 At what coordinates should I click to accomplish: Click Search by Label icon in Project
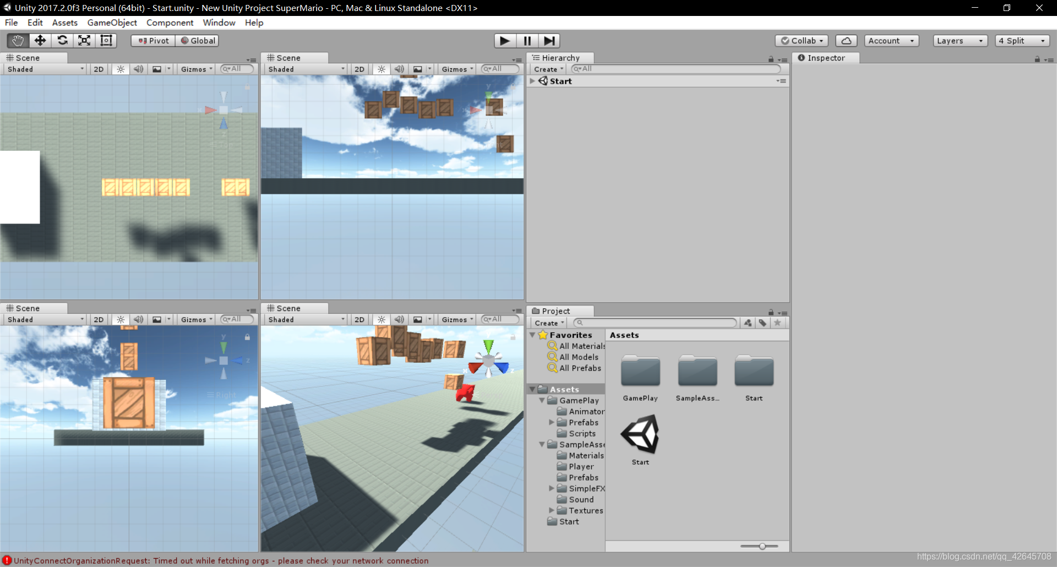762,323
